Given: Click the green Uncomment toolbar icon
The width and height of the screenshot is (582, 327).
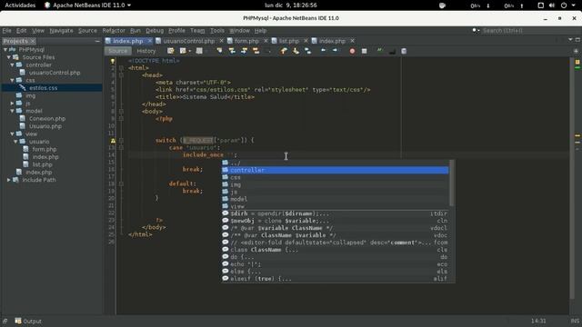Looking at the screenshot, I should (x=380, y=51).
